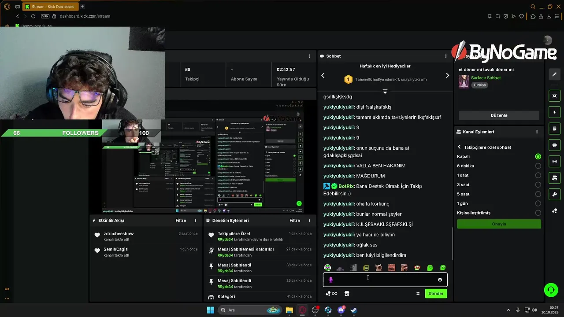Click the chat message input field
Image resolution: width=564 pixels, height=317 pixels.
click(x=385, y=280)
